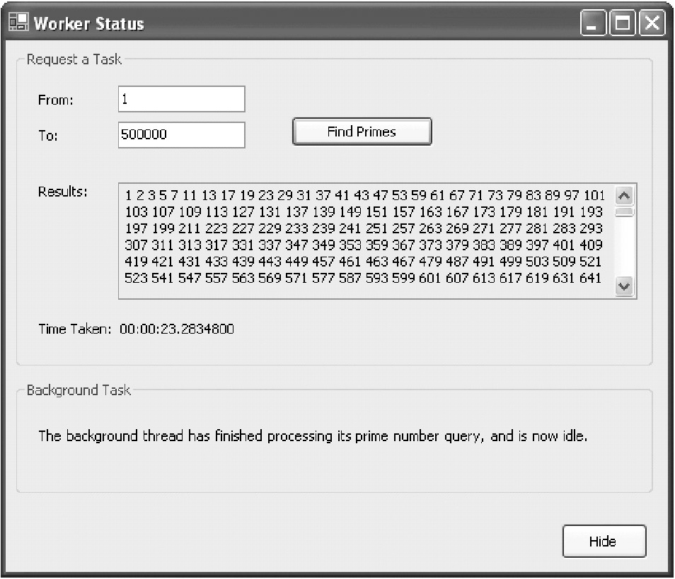Maximize the Worker Status window
Viewport: 675px width, 579px height.
tap(623, 23)
